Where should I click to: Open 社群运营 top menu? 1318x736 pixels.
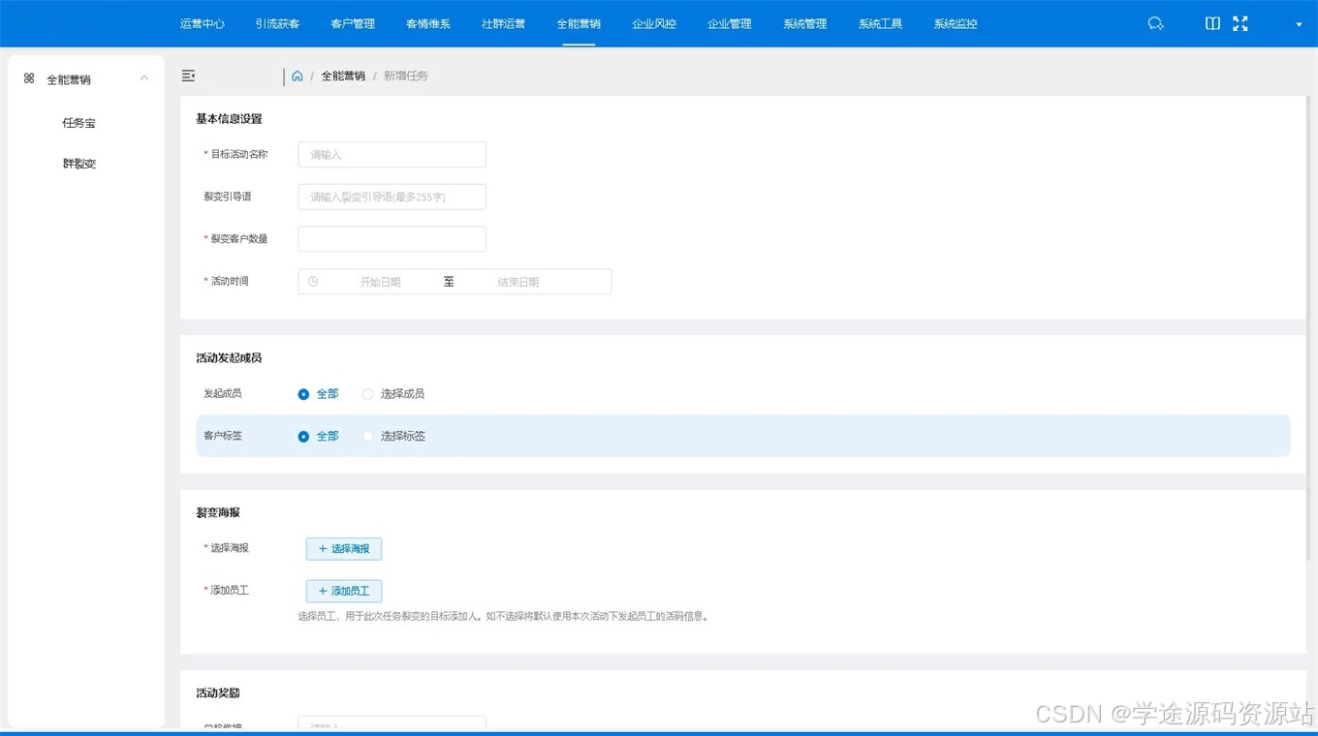(x=503, y=24)
